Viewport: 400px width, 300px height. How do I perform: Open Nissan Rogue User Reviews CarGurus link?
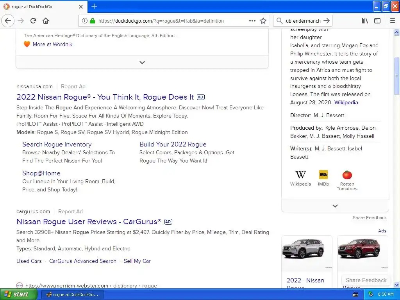click(x=89, y=222)
